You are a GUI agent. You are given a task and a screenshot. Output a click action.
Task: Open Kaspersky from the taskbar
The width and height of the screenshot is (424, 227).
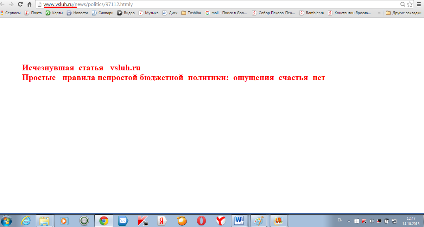pyautogui.click(x=143, y=221)
